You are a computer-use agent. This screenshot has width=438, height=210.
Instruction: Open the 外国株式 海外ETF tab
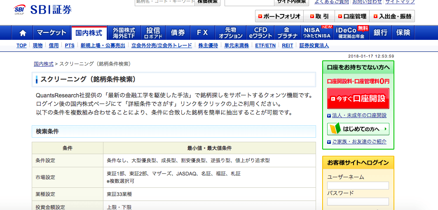tap(124, 33)
